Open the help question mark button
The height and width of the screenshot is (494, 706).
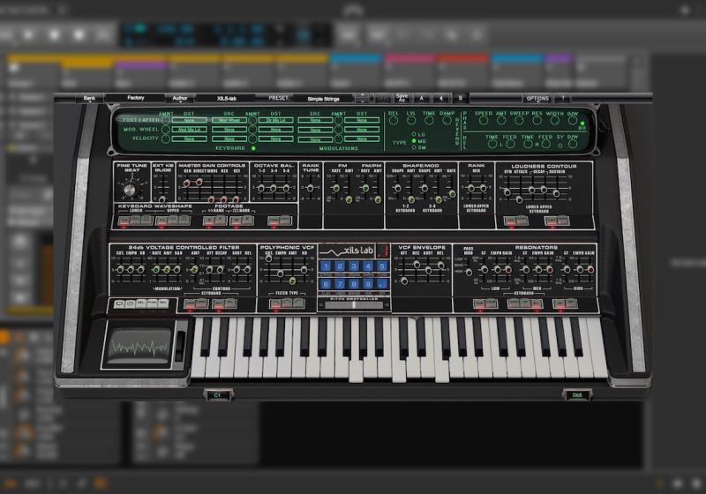click(562, 98)
